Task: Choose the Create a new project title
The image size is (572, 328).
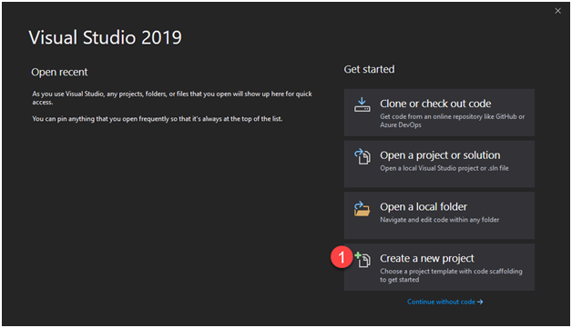Action: [x=427, y=258]
